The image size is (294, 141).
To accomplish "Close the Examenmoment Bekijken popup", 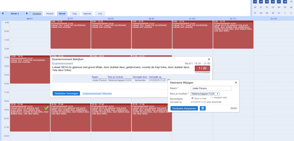I will point(209,59).
